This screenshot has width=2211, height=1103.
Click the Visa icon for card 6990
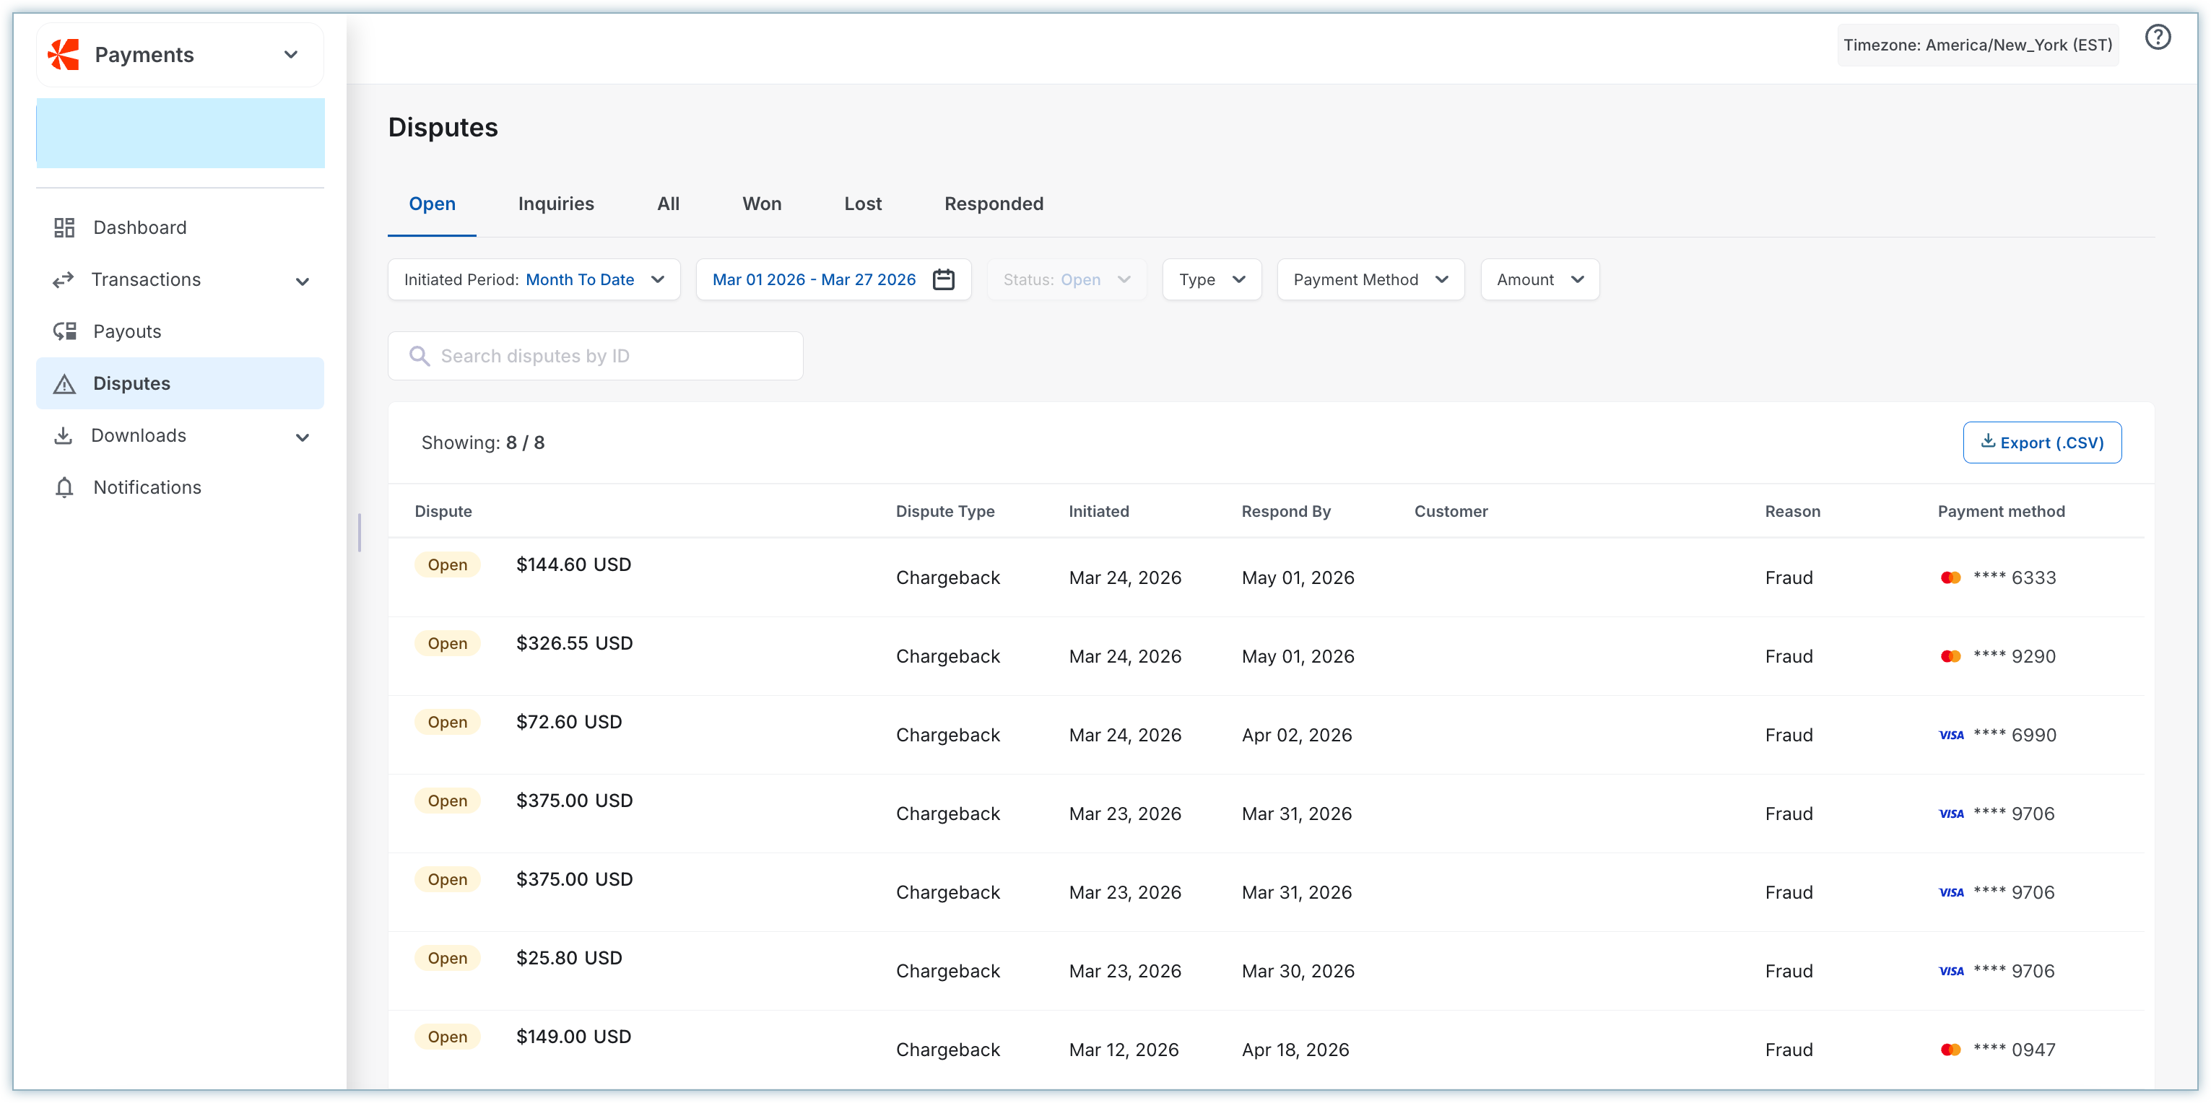(1951, 736)
